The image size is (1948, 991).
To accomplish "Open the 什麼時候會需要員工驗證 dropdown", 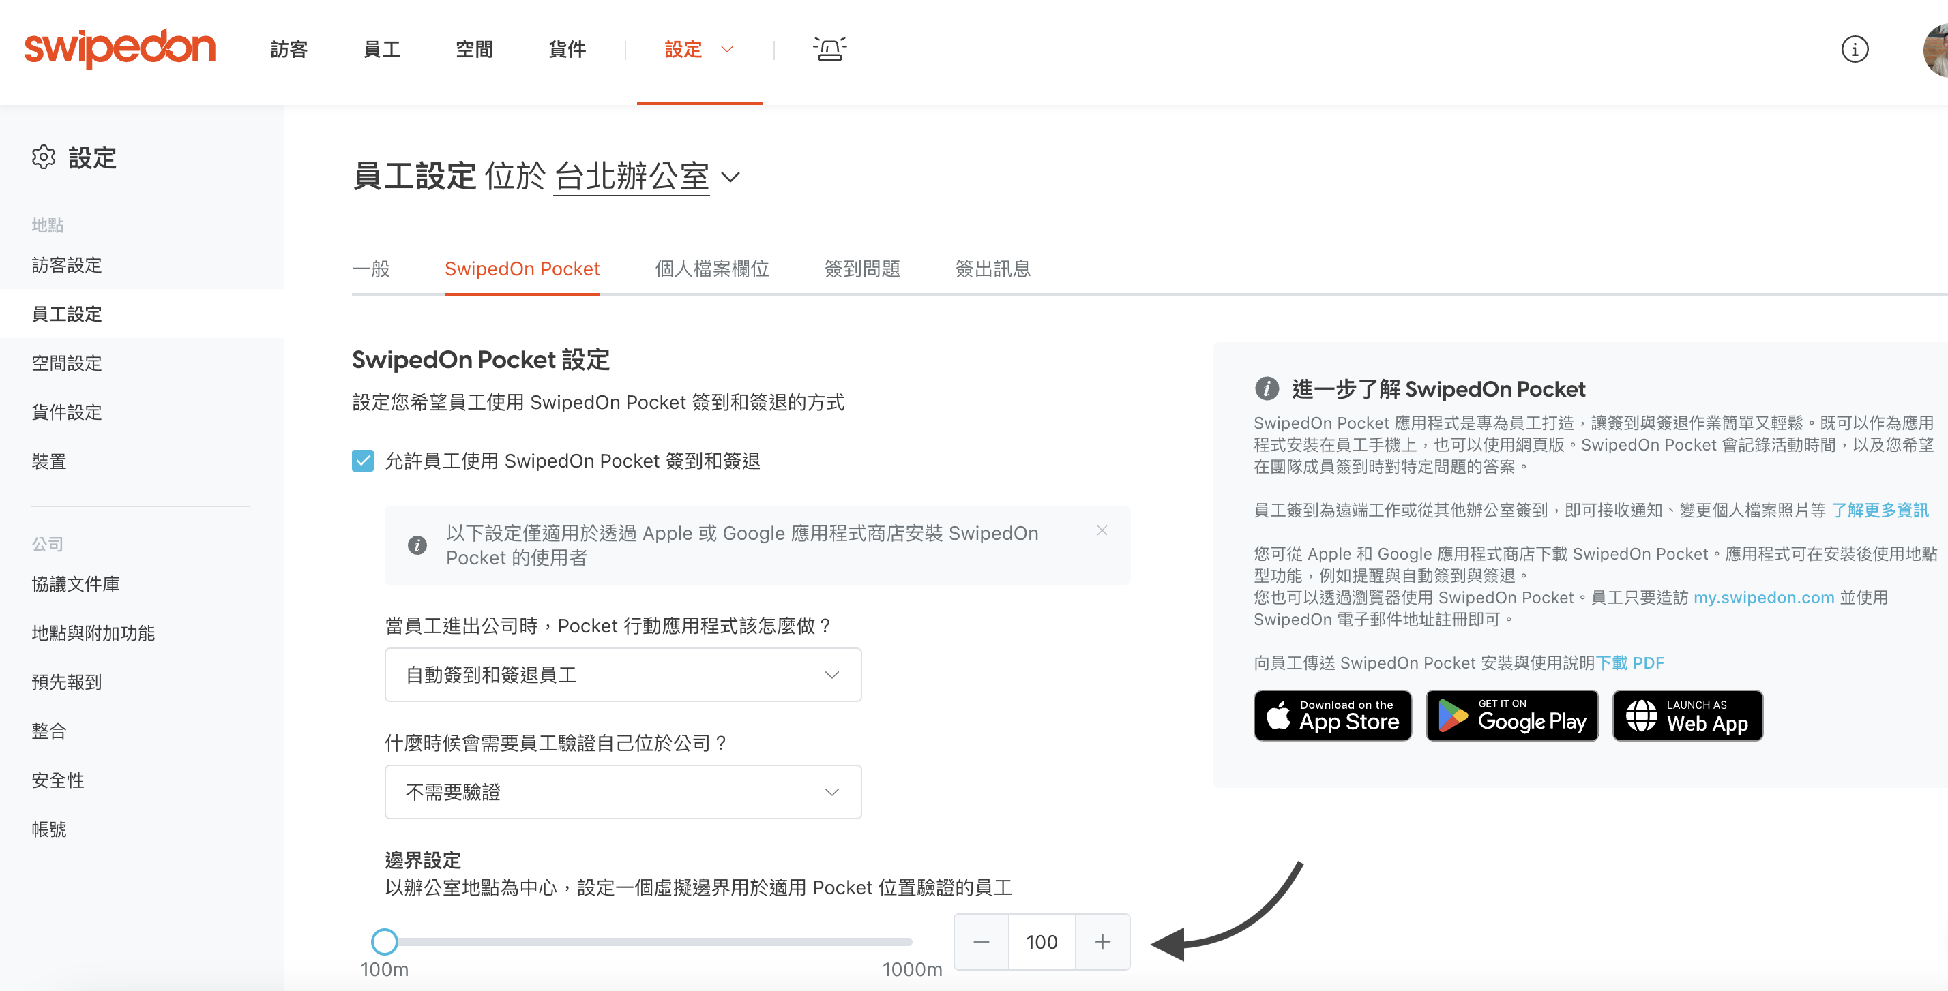I will (x=620, y=793).
